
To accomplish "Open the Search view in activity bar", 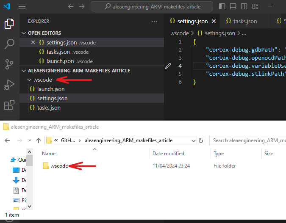I will point(9,44).
